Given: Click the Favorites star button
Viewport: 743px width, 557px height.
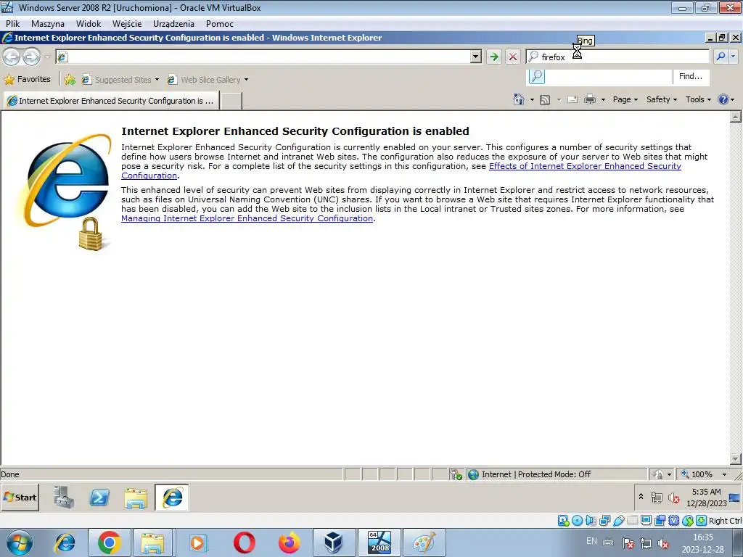Looking at the screenshot, I should [x=27, y=79].
